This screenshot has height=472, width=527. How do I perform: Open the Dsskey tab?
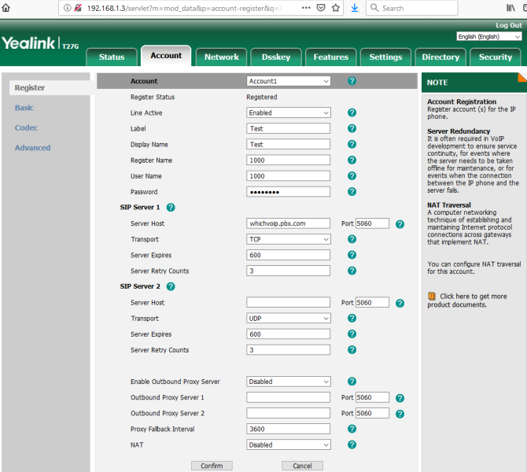tap(276, 57)
